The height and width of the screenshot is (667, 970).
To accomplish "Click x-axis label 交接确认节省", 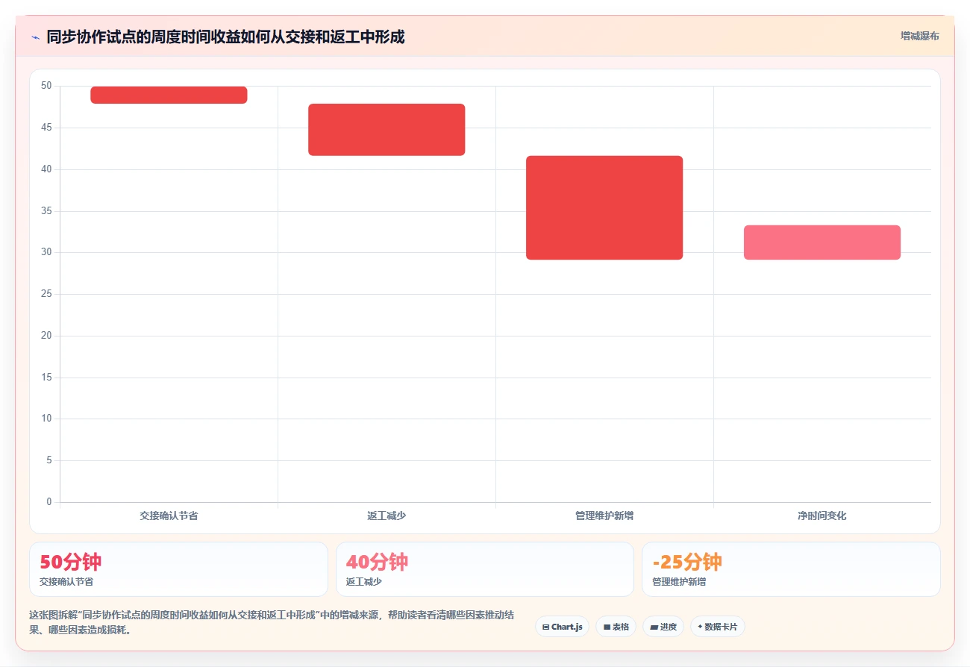I will [x=169, y=516].
